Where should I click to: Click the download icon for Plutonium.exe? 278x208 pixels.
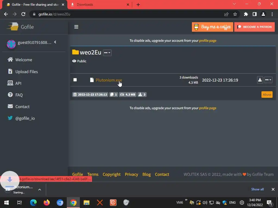pos(260,80)
